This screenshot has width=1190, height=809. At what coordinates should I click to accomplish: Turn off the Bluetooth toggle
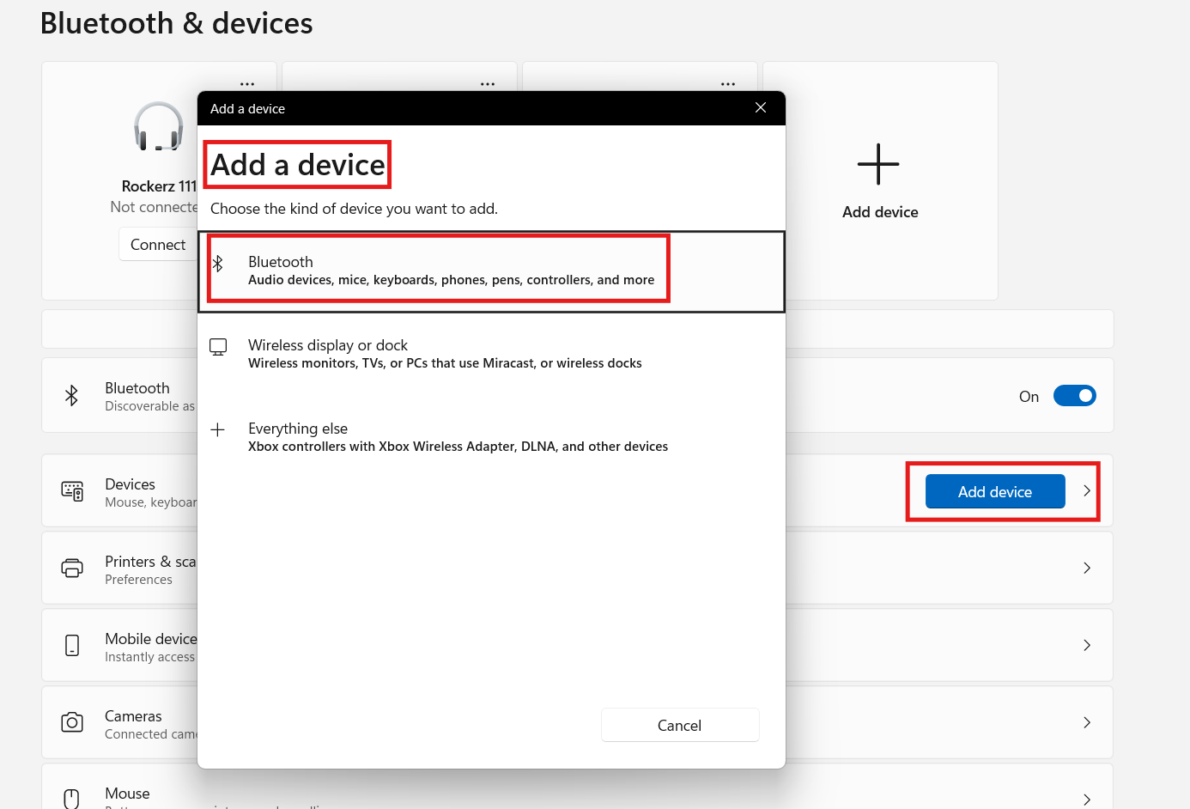point(1075,395)
